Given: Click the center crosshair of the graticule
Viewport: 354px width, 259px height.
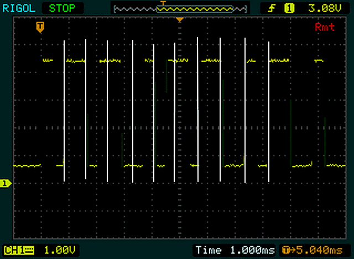Looking at the screenshot, I should [180, 128].
